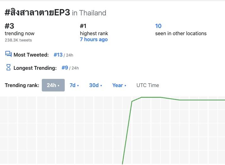Click the Most Tweeted speech bubbles icon
Screen dimensions: 225x165
coord(8,54)
